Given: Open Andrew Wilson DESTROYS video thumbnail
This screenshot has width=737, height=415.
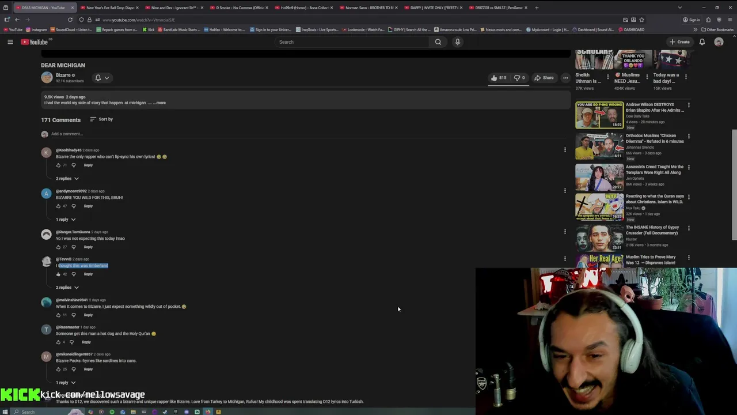Looking at the screenshot, I should (599, 115).
